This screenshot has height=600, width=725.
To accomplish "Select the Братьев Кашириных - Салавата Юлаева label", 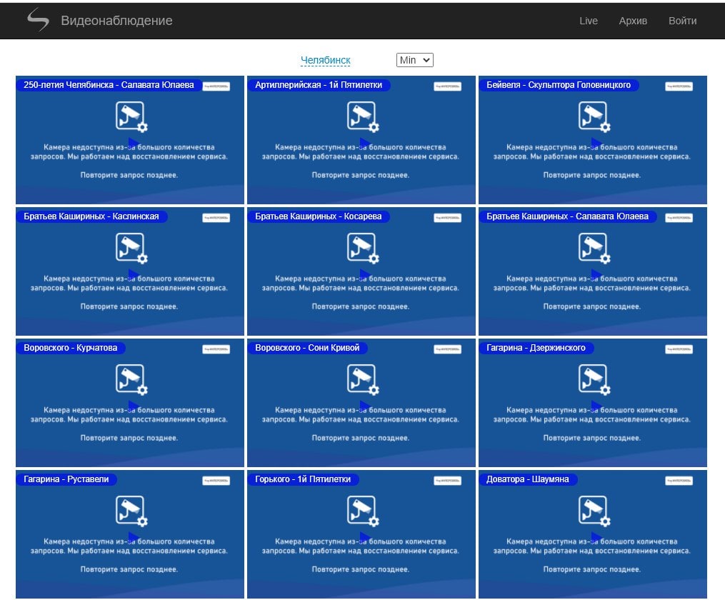I will coord(568,216).
